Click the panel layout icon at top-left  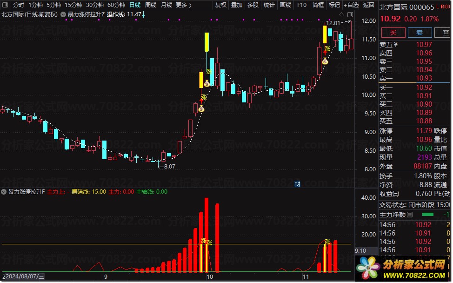click(5, 5)
